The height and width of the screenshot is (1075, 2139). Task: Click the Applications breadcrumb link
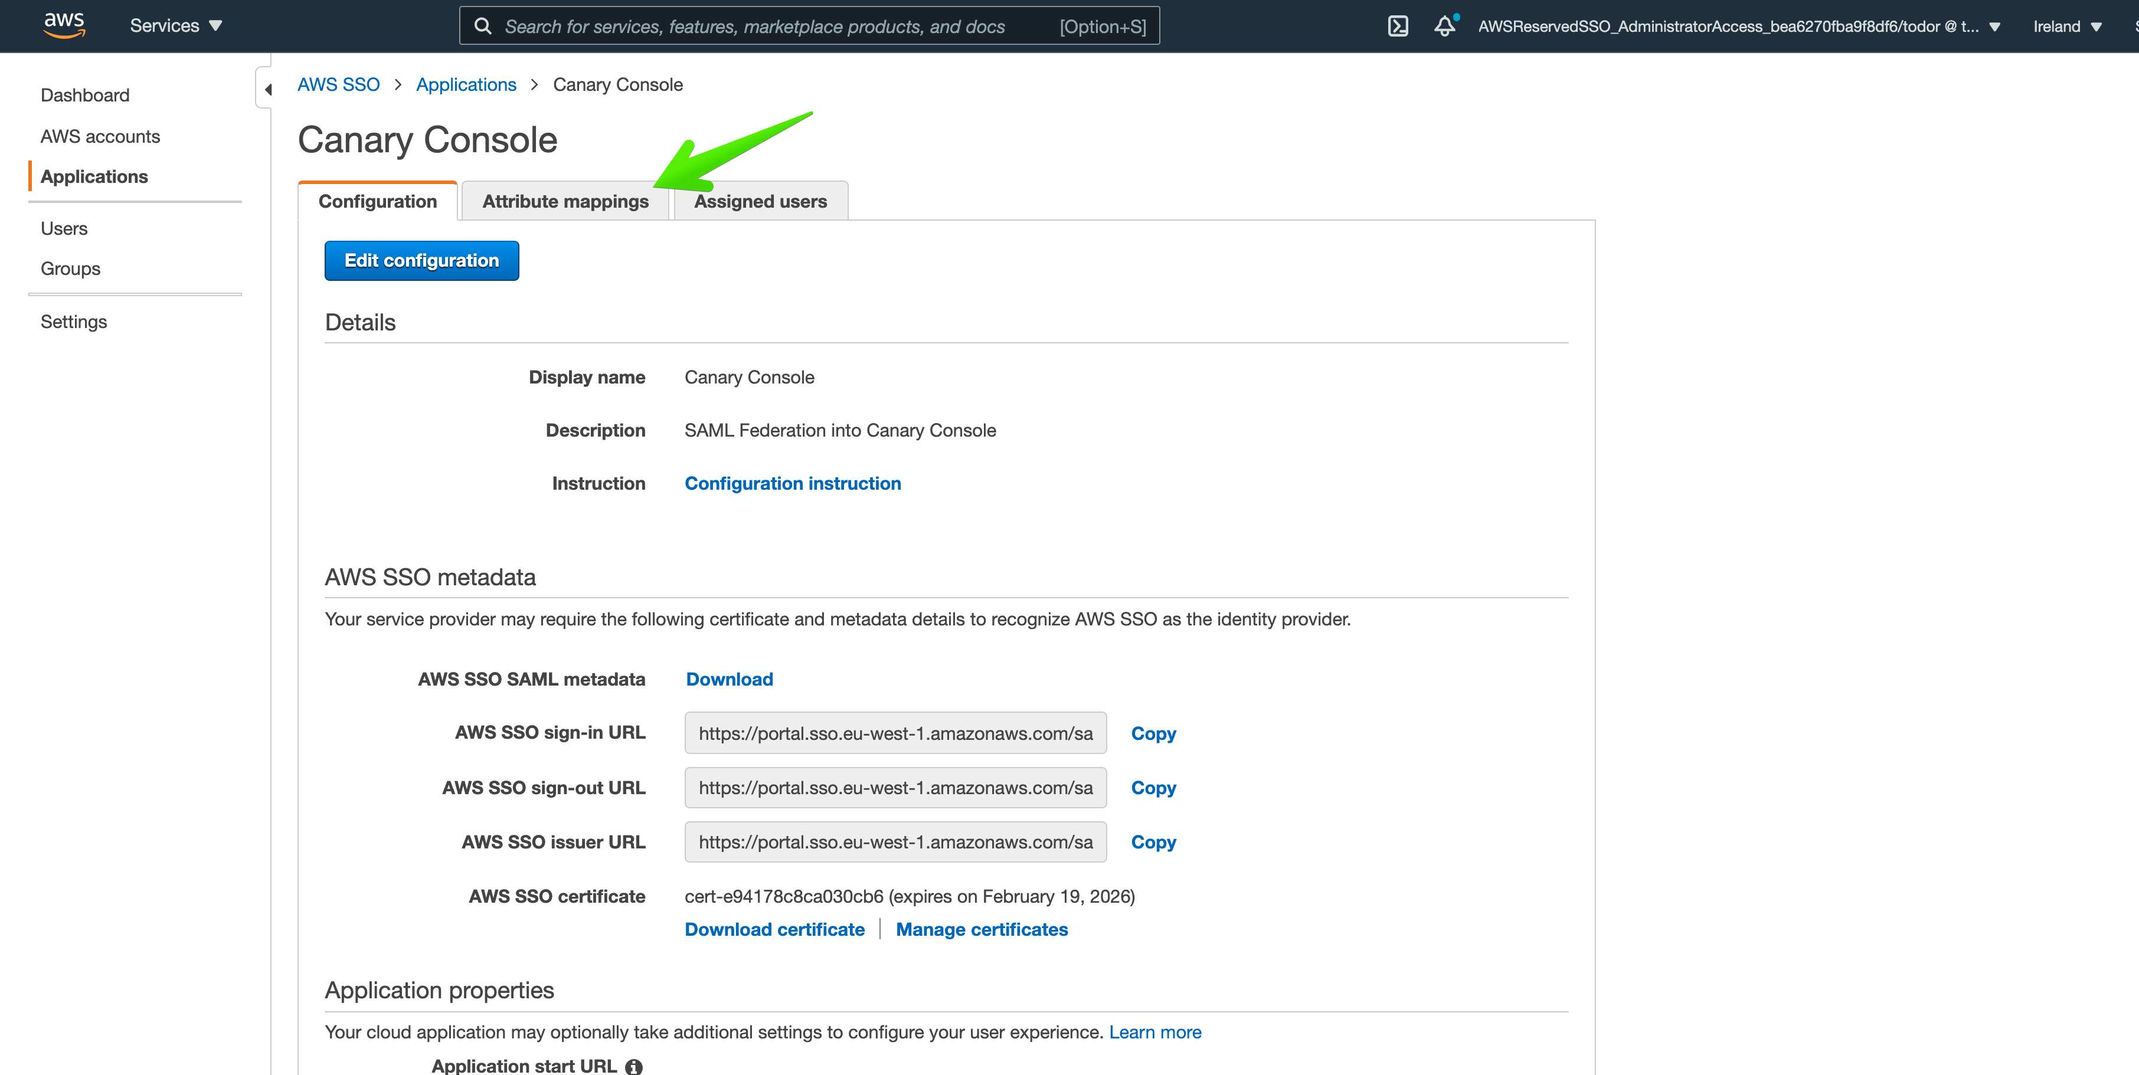[465, 85]
